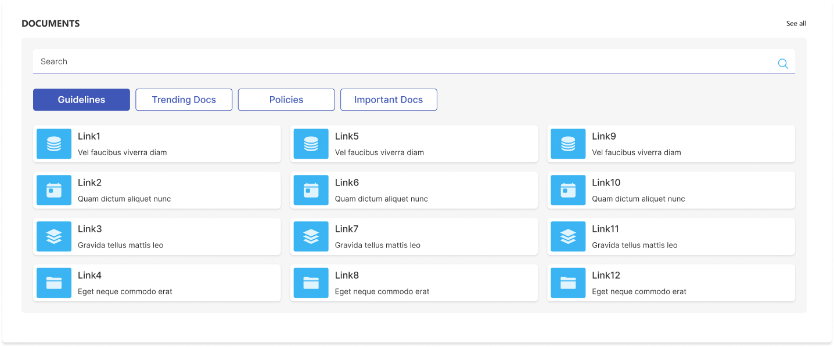Click the layers icon next to Link7

point(311,236)
